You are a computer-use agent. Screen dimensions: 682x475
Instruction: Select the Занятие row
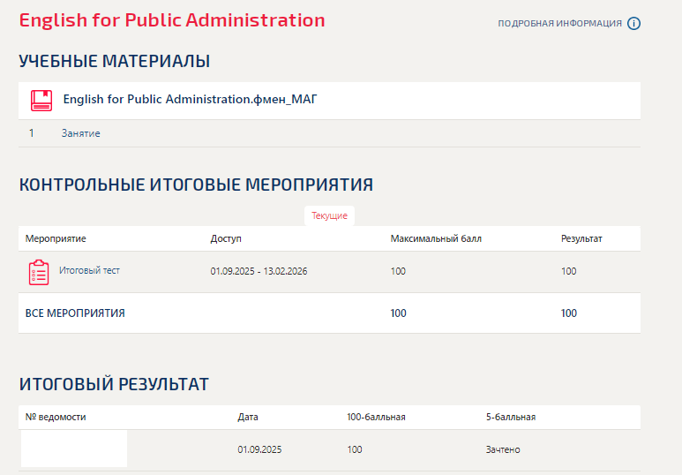80,133
